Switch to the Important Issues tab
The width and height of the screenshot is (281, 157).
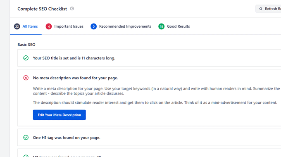click(64, 26)
